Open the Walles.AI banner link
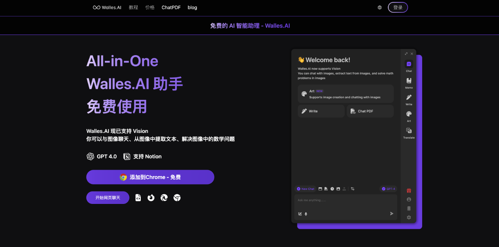 pos(249,25)
